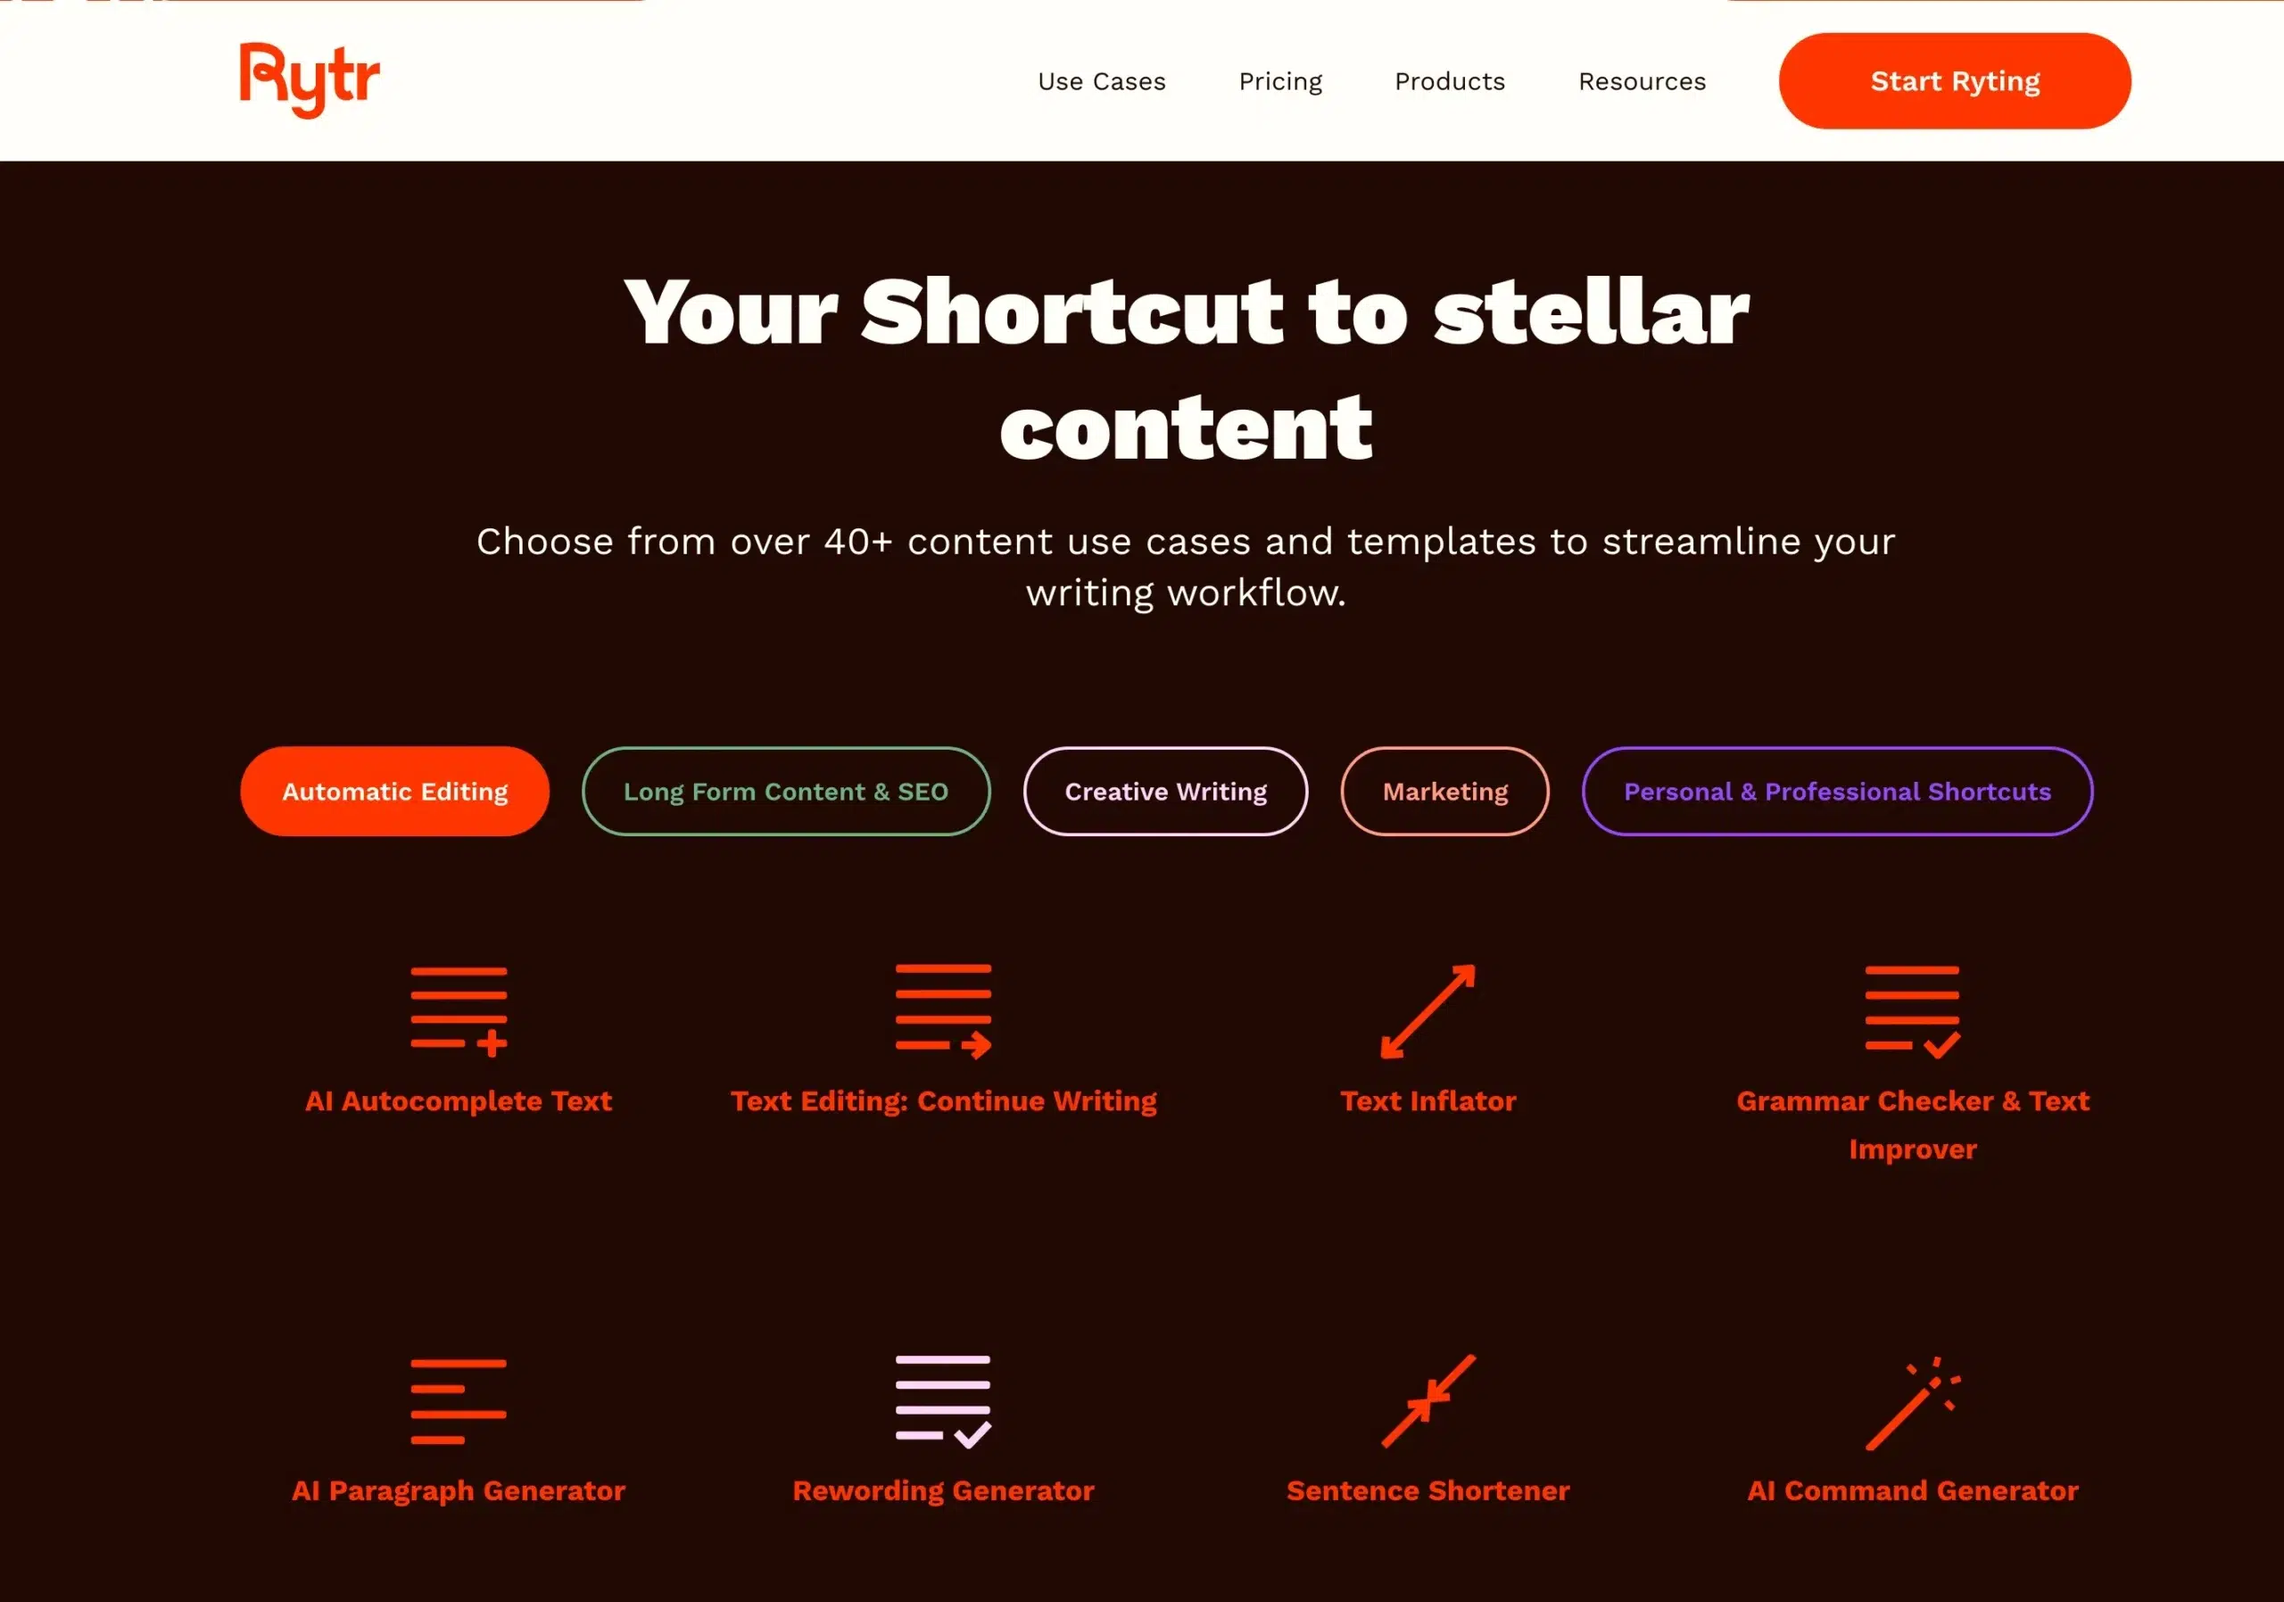Click the Resources navigation tab

click(x=1640, y=79)
